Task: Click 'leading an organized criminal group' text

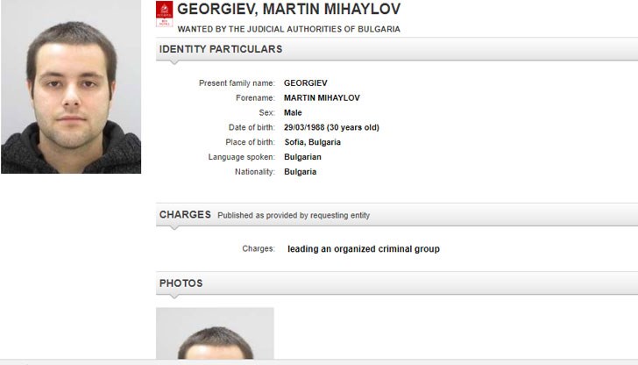Action: [x=363, y=249]
